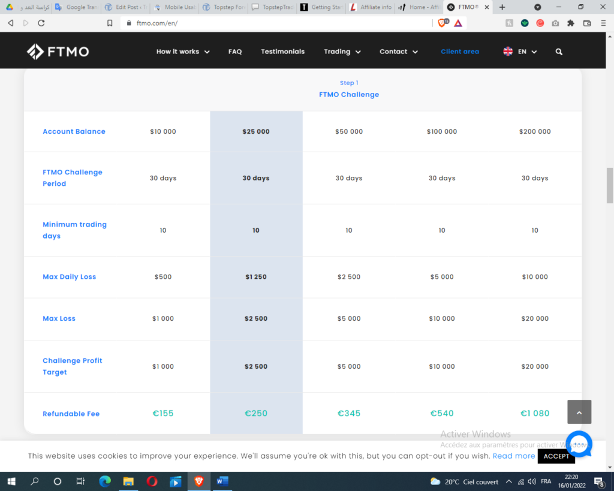Switch to Microsoft Word on the taskbar
The height and width of the screenshot is (491, 614).
pos(222,481)
